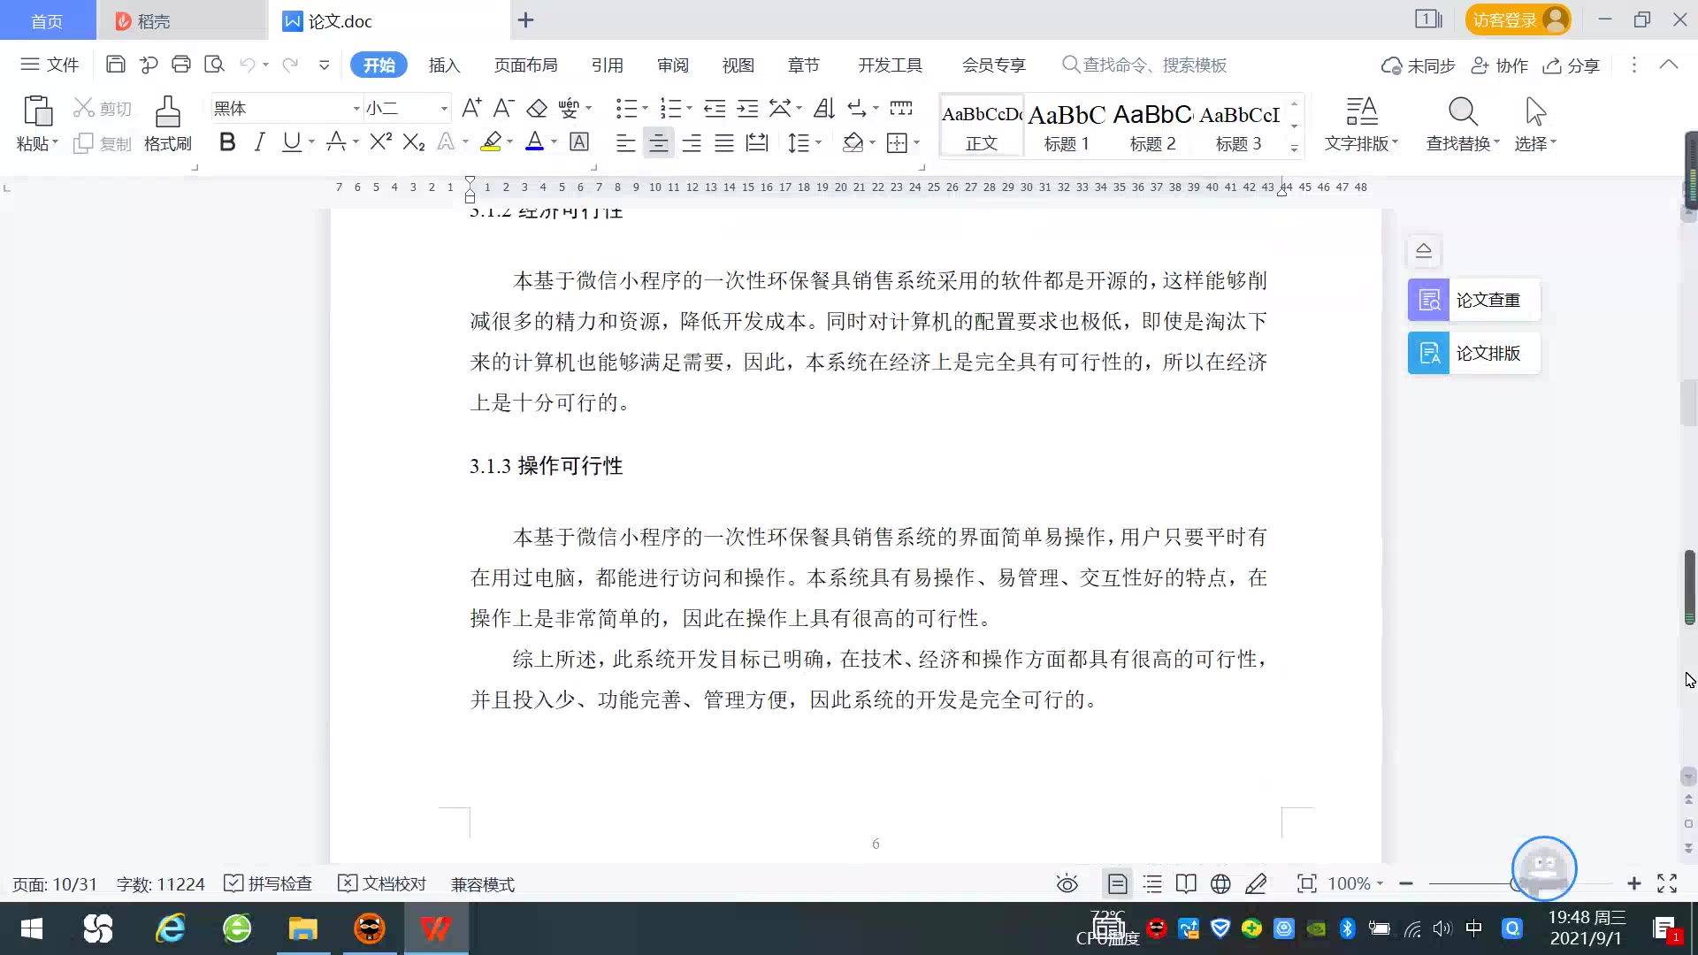Toggle spell check (拼写检查) in status bar

pos(269,884)
